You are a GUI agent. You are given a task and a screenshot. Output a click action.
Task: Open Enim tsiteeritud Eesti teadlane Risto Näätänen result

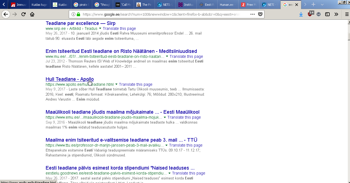click(x=121, y=51)
